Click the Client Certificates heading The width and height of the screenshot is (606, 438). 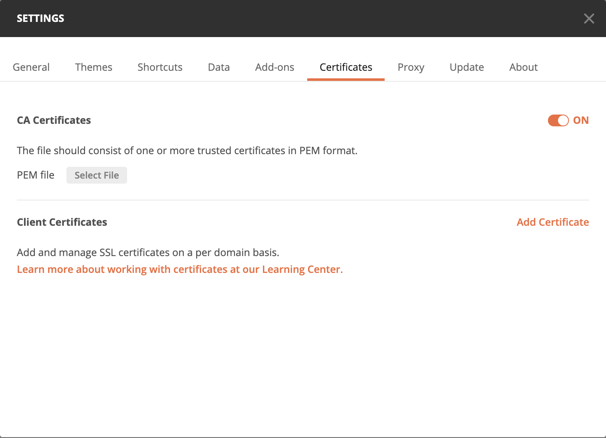[62, 222]
